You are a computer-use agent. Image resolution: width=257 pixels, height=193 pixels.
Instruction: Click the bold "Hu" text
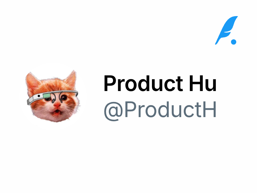[x=203, y=83]
